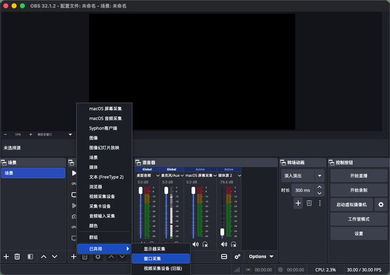Image resolution: width=390 pixels, height=275 pixels.
Task: Click the dock icon beside 混音器 title
Action: pyautogui.click(x=138, y=163)
